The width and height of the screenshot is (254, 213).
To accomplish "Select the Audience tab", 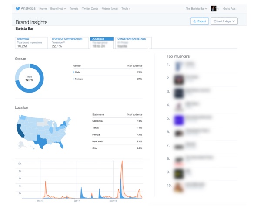I will (102, 43).
